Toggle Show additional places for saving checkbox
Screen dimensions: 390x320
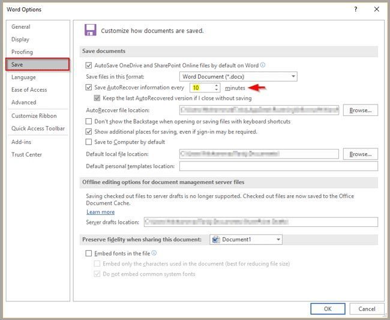89,131
